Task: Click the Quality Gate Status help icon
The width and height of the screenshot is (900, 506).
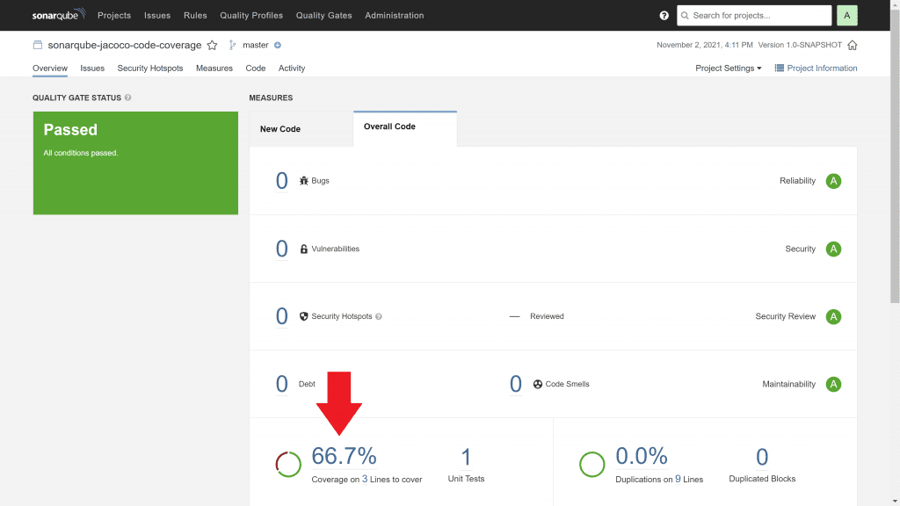Action: point(128,98)
